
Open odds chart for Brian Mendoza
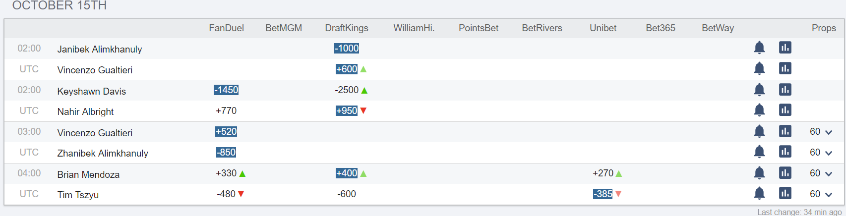coord(785,173)
